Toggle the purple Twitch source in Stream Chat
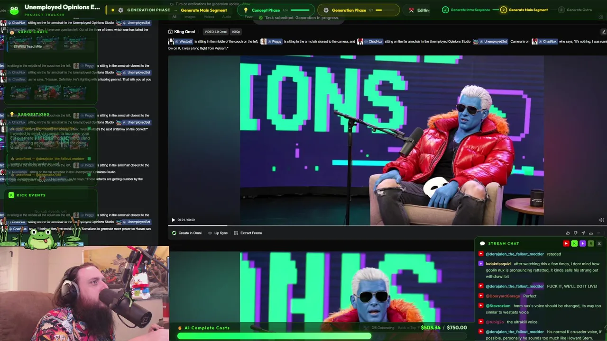 pyautogui.click(x=582, y=243)
